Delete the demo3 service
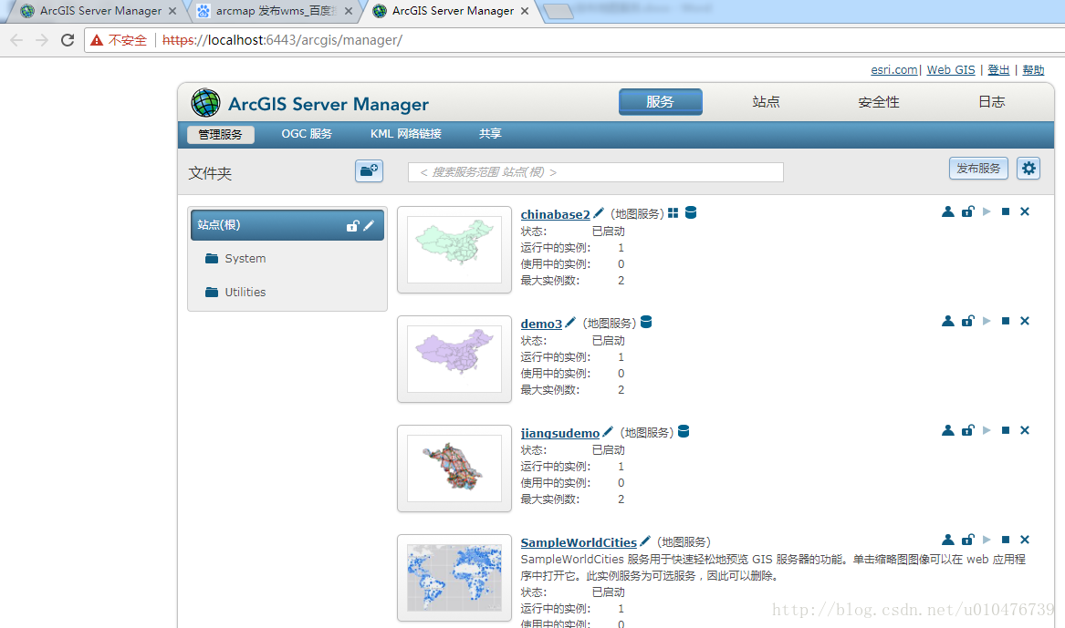The width and height of the screenshot is (1065, 628). click(1025, 321)
